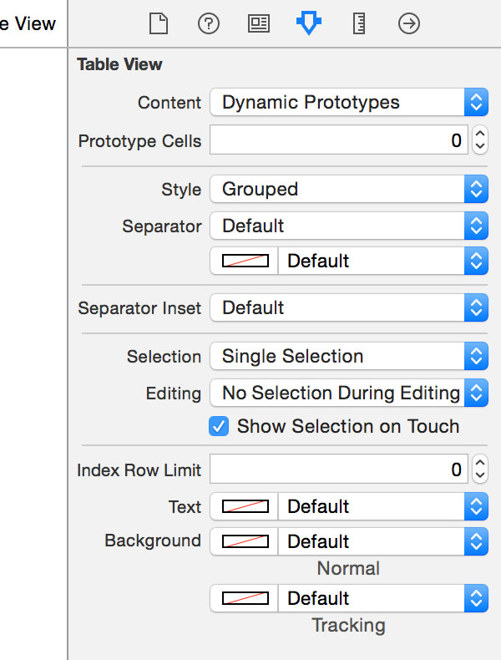
Task: Toggle Show Selection on Touch checkbox
Action: (219, 426)
